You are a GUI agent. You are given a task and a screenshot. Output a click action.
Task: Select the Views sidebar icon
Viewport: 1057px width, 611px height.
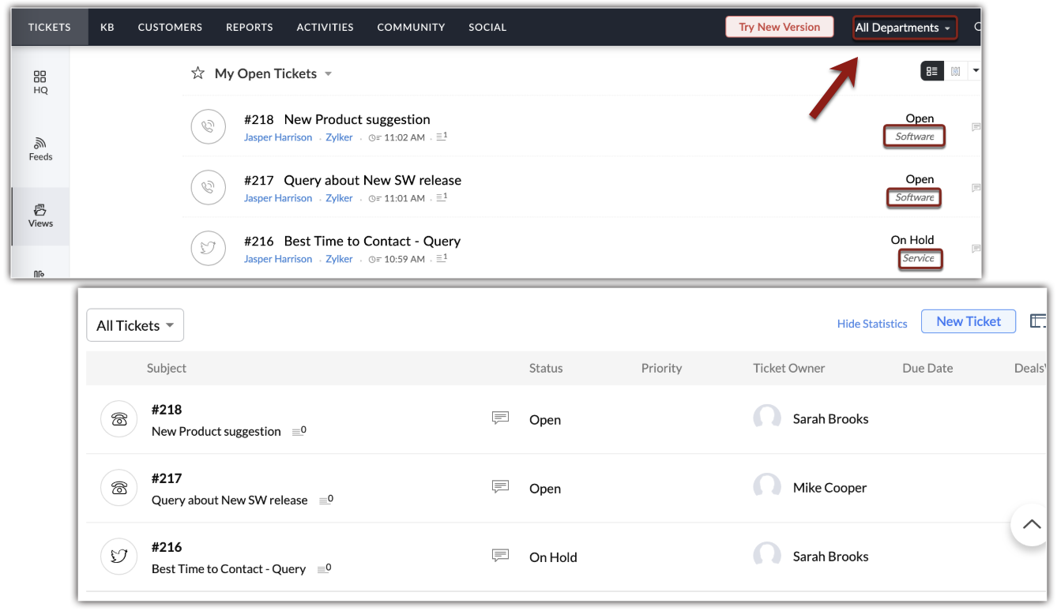click(x=40, y=216)
